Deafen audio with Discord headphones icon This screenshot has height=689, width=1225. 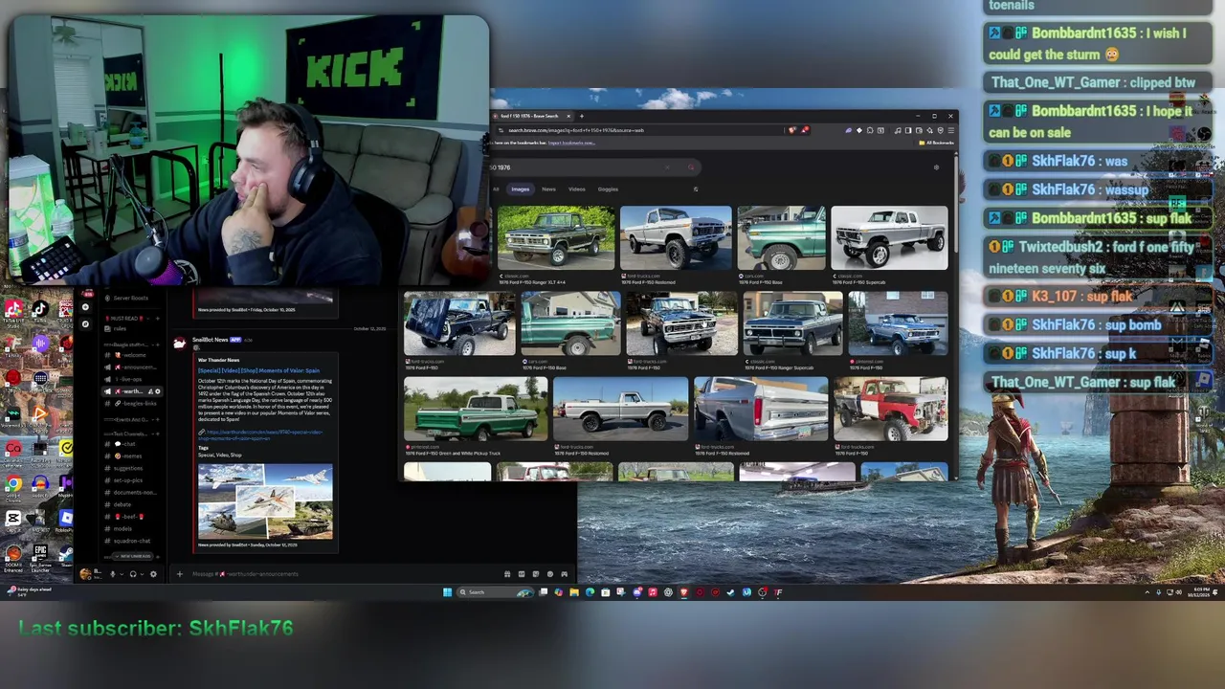[133, 574]
